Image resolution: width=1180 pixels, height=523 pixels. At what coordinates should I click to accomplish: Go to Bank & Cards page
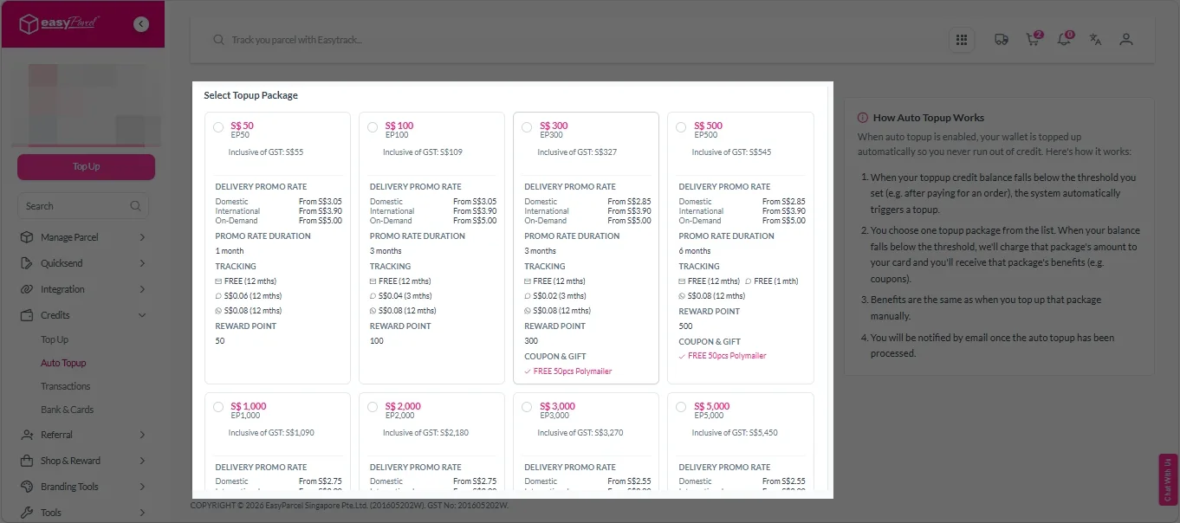(67, 410)
